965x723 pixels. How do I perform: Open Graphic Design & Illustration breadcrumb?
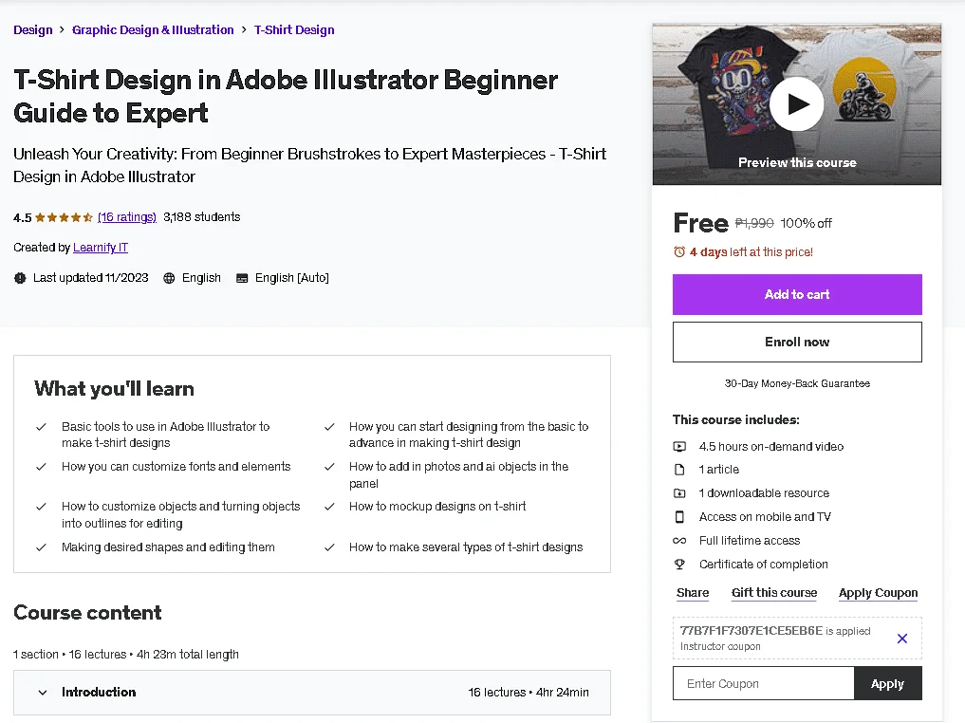tap(153, 29)
